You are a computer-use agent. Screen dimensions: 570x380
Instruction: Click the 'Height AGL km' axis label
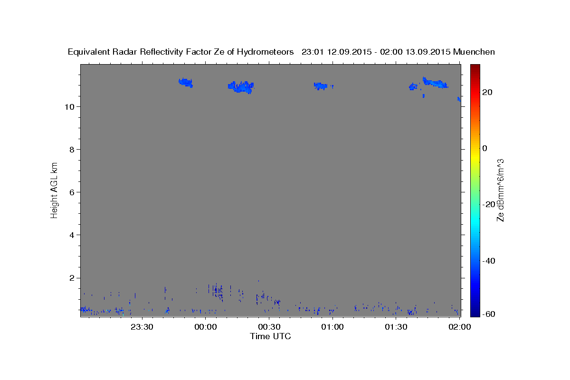55,190
